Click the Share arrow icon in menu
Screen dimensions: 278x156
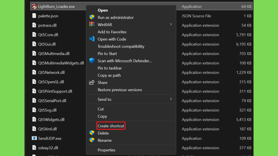(92, 82)
